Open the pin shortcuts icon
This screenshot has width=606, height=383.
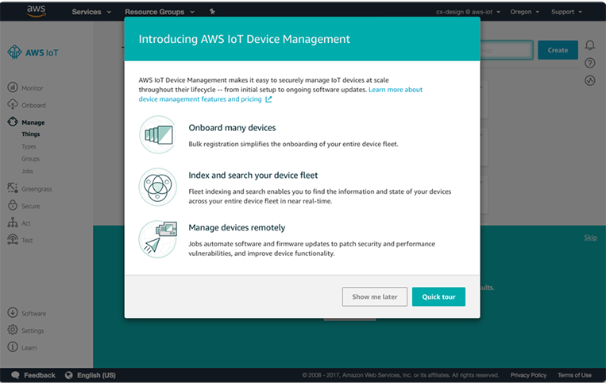212,12
